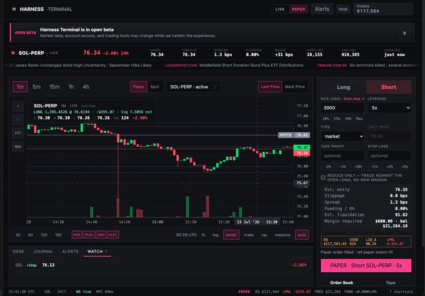Set chart range to 180 bars
425x296 pixels.
tap(58, 235)
